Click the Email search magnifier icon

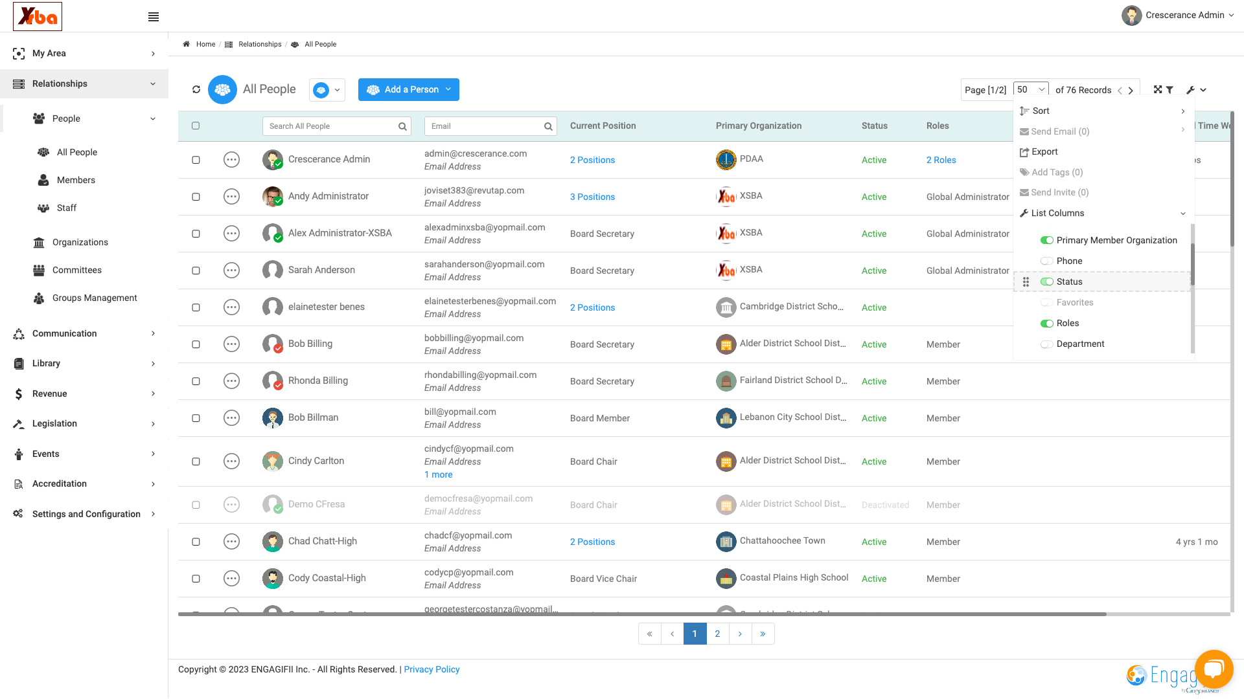tap(548, 126)
